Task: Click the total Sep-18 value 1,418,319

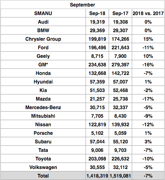Action: pos(97,176)
